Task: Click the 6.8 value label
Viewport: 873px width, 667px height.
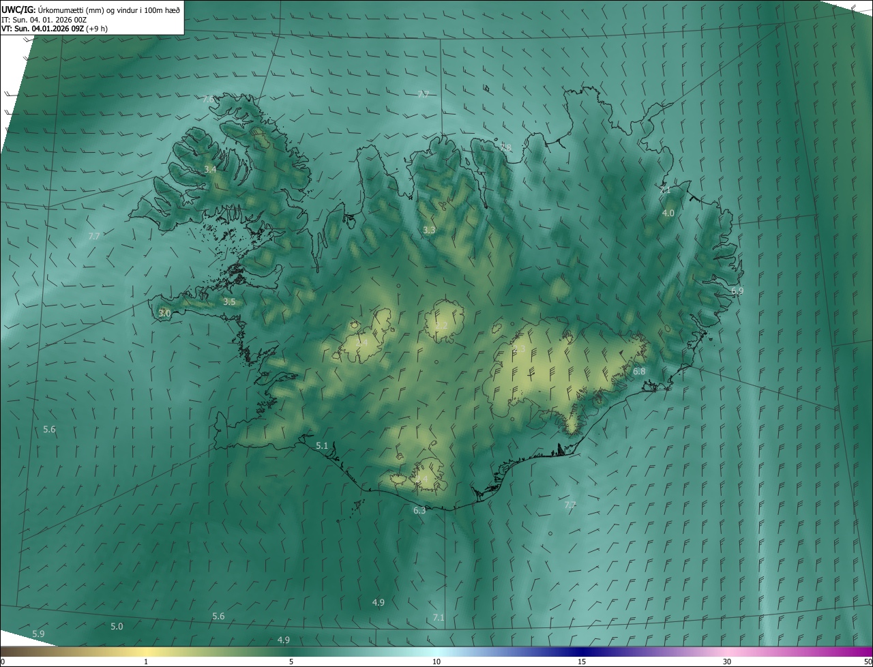Action: (x=639, y=372)
